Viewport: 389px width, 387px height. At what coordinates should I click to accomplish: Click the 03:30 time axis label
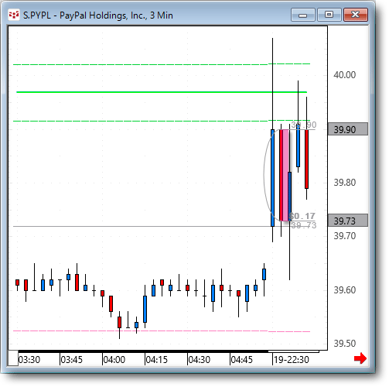(29, 359)
